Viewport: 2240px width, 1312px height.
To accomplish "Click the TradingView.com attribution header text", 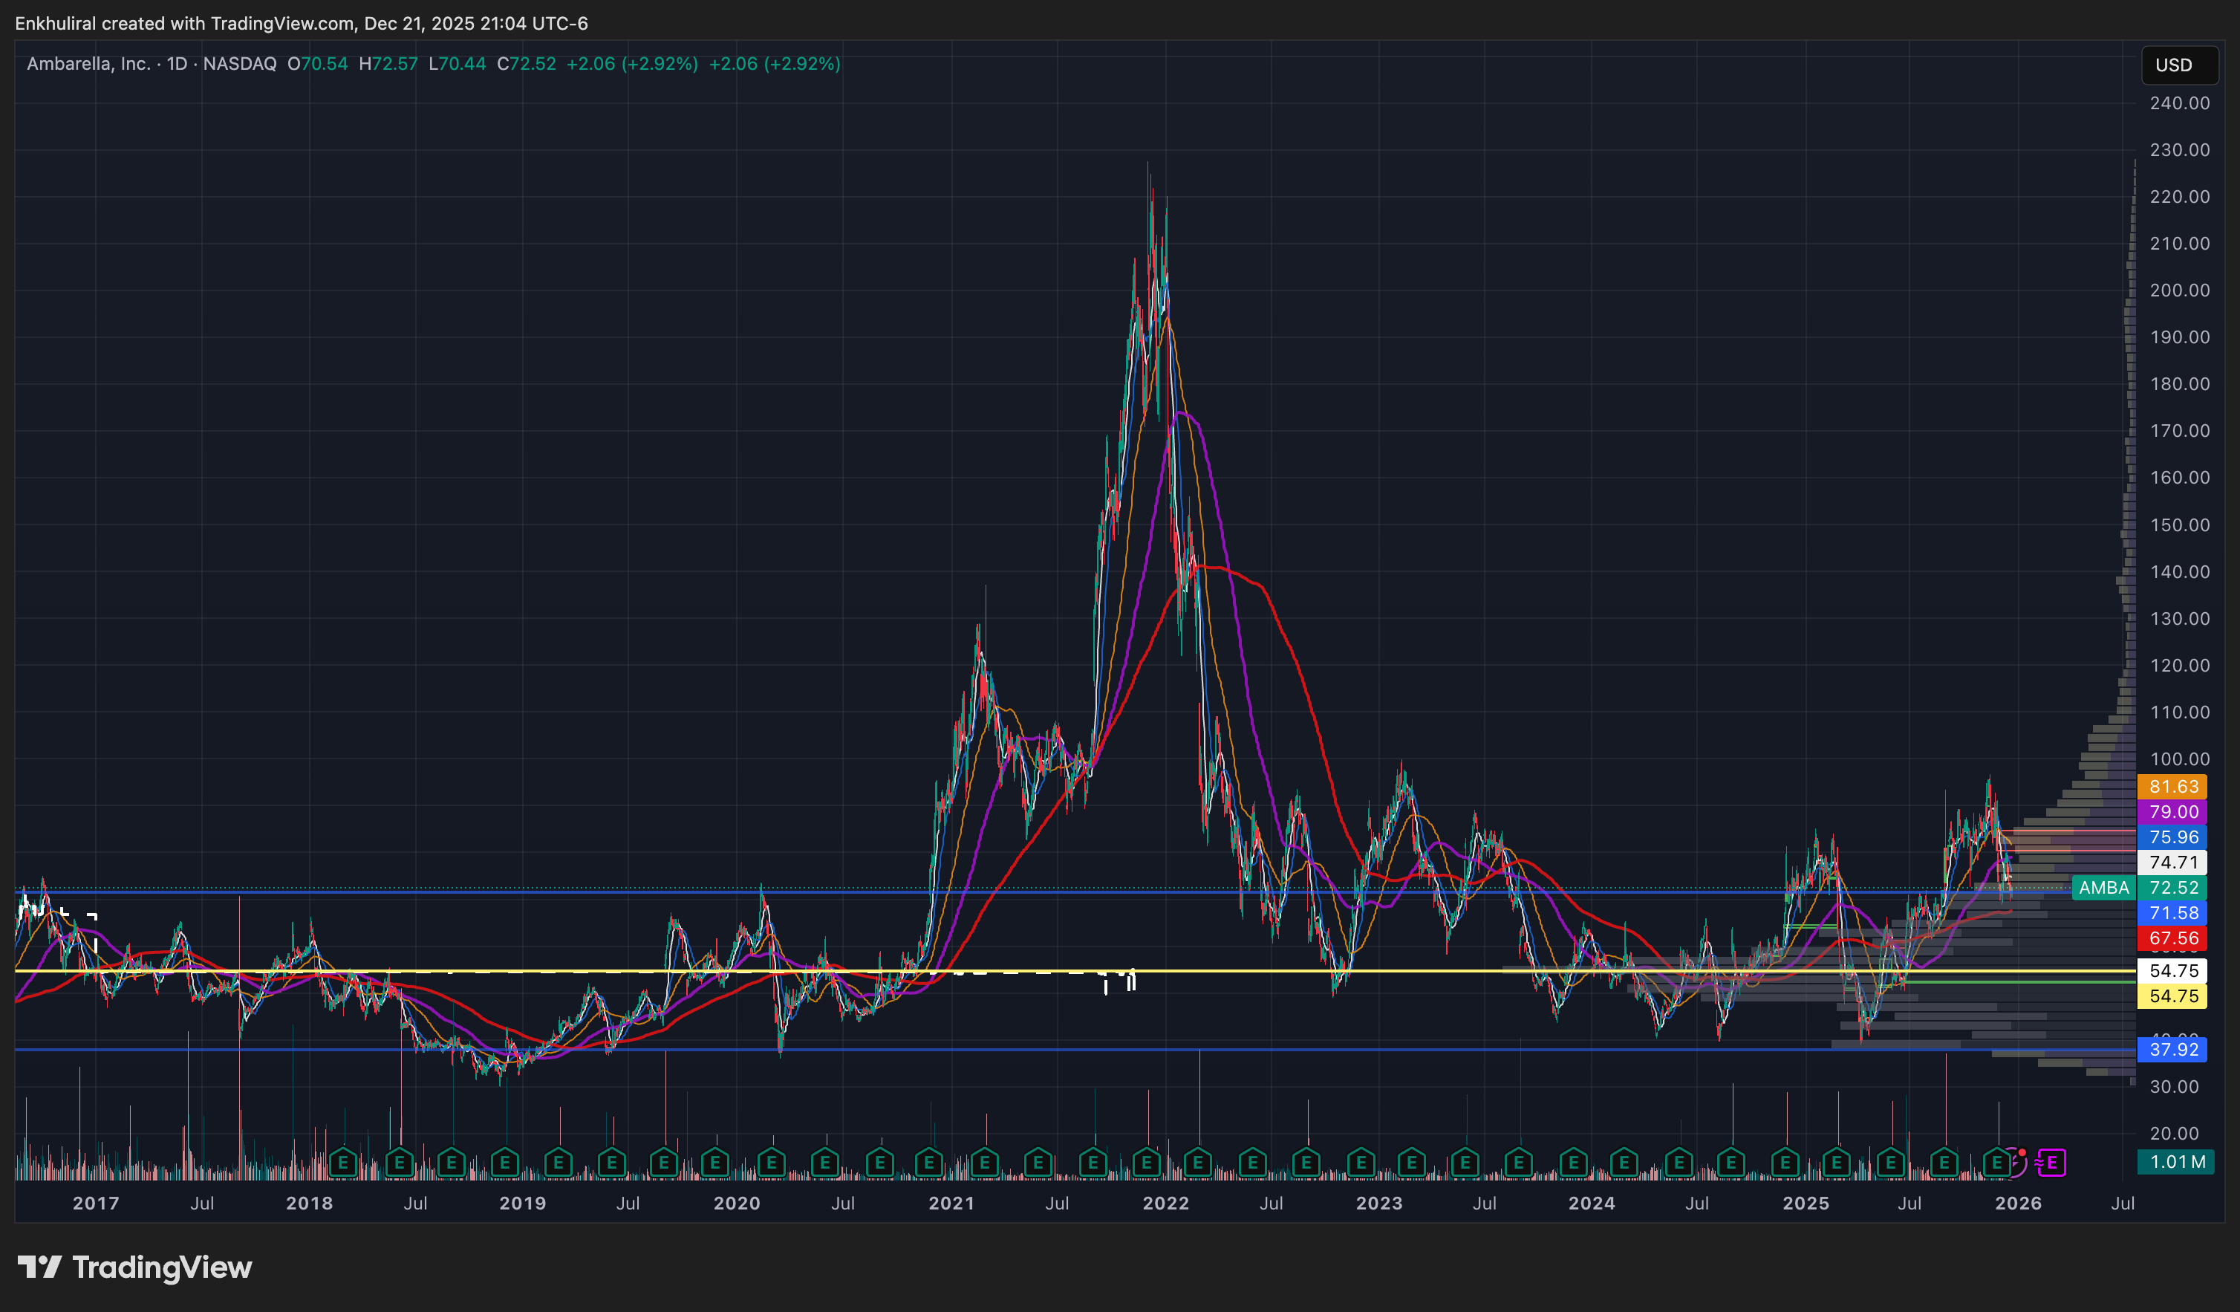I will tap(283, 23).
